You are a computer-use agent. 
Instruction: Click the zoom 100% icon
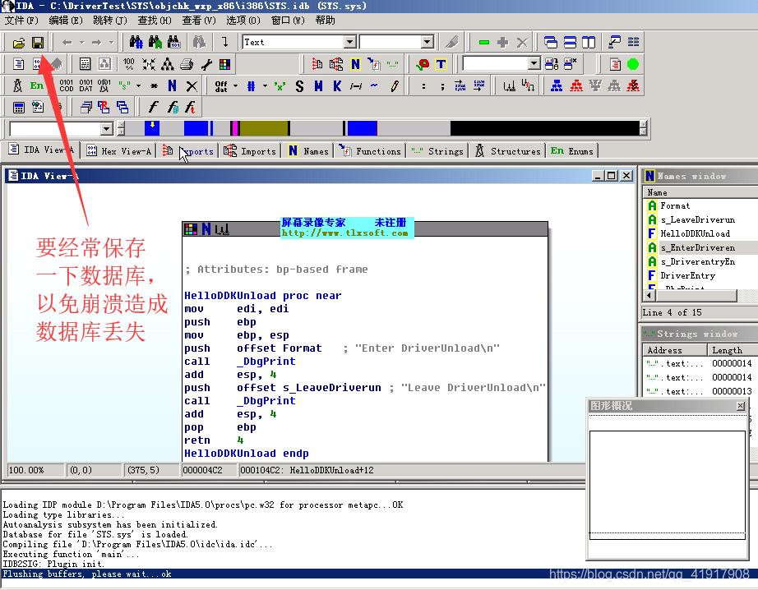[128, 64]
